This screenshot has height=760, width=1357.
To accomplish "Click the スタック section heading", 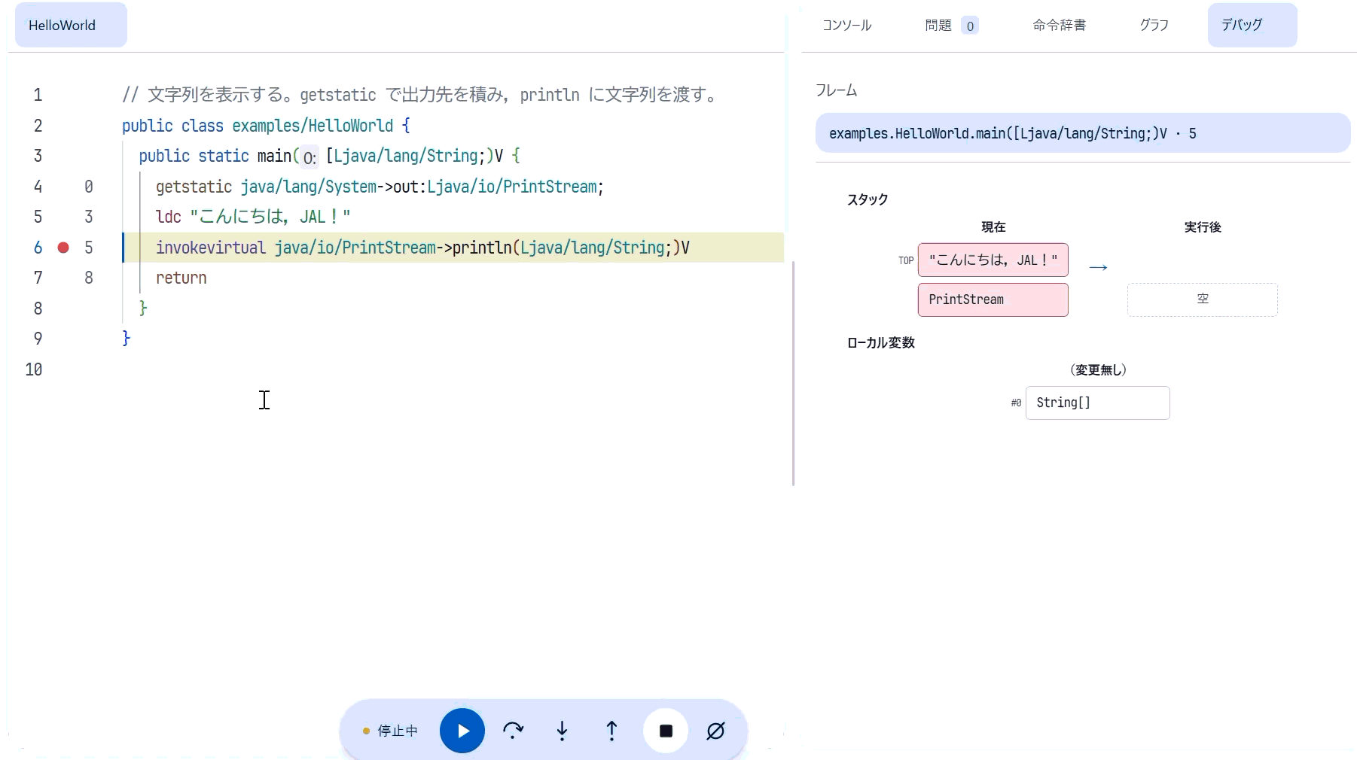I will tap(868, 199).
